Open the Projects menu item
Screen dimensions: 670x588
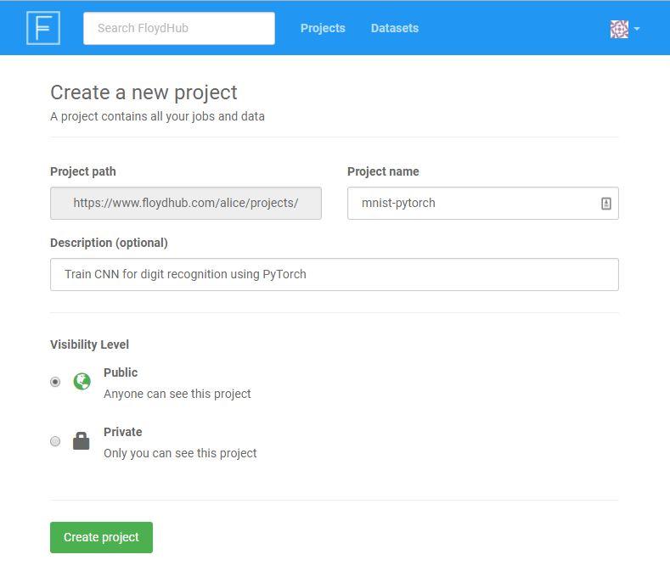pyautogui.click(x=323, y=28)
